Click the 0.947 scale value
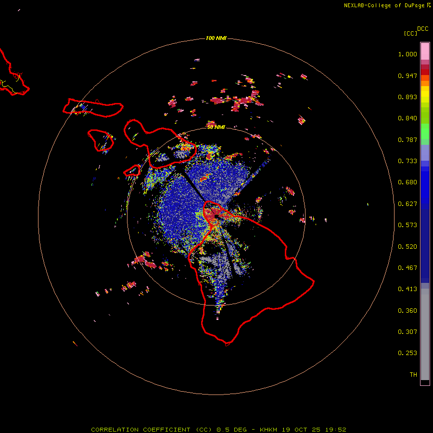 [x=408, y=76]
